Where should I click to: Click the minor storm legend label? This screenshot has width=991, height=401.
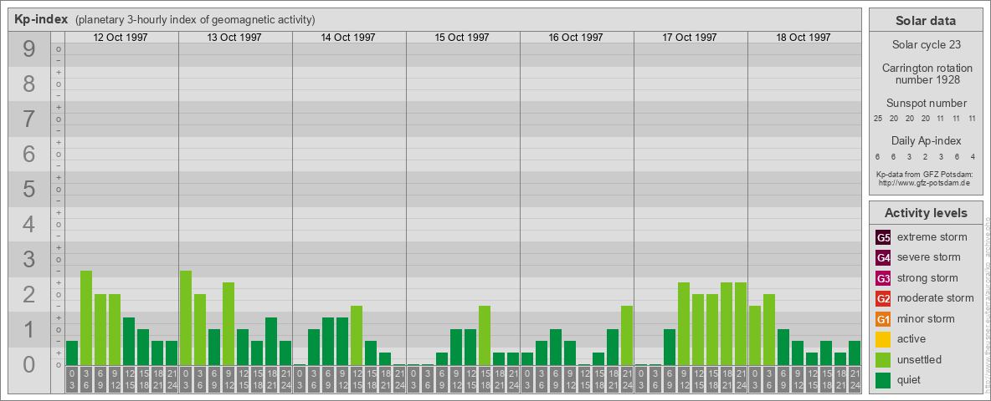coord(926,318)
